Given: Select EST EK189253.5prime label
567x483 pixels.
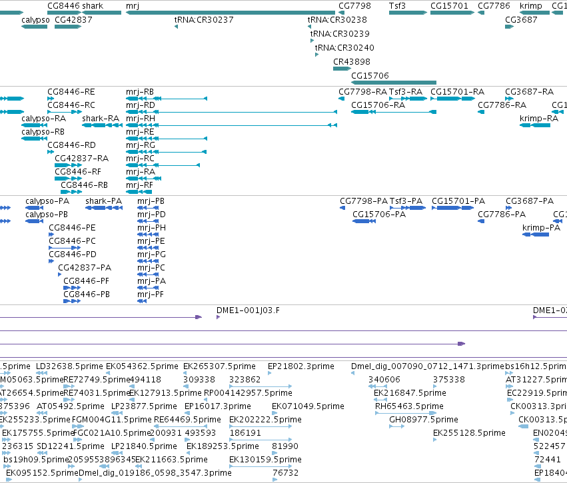Looking at the screenshot, I should point(223,446).
